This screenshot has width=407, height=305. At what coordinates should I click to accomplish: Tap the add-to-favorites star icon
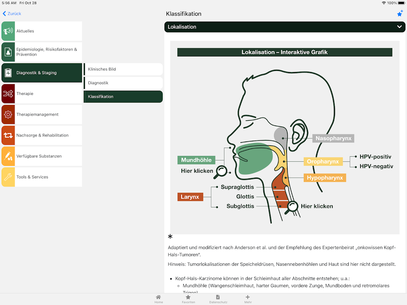(x=400, y=13)
